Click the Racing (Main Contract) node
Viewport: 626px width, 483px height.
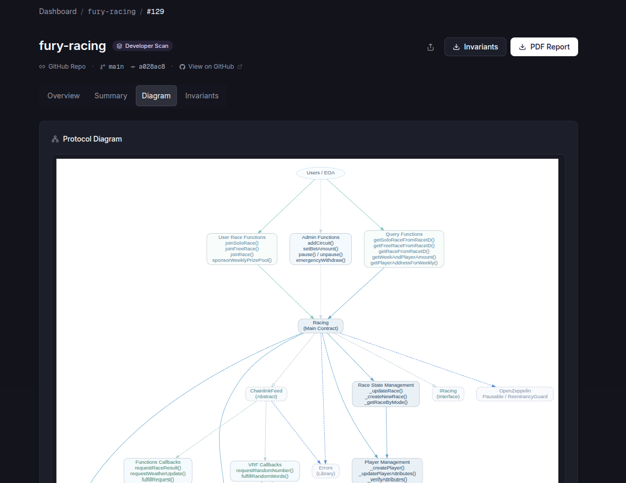(x=321, y=326)
